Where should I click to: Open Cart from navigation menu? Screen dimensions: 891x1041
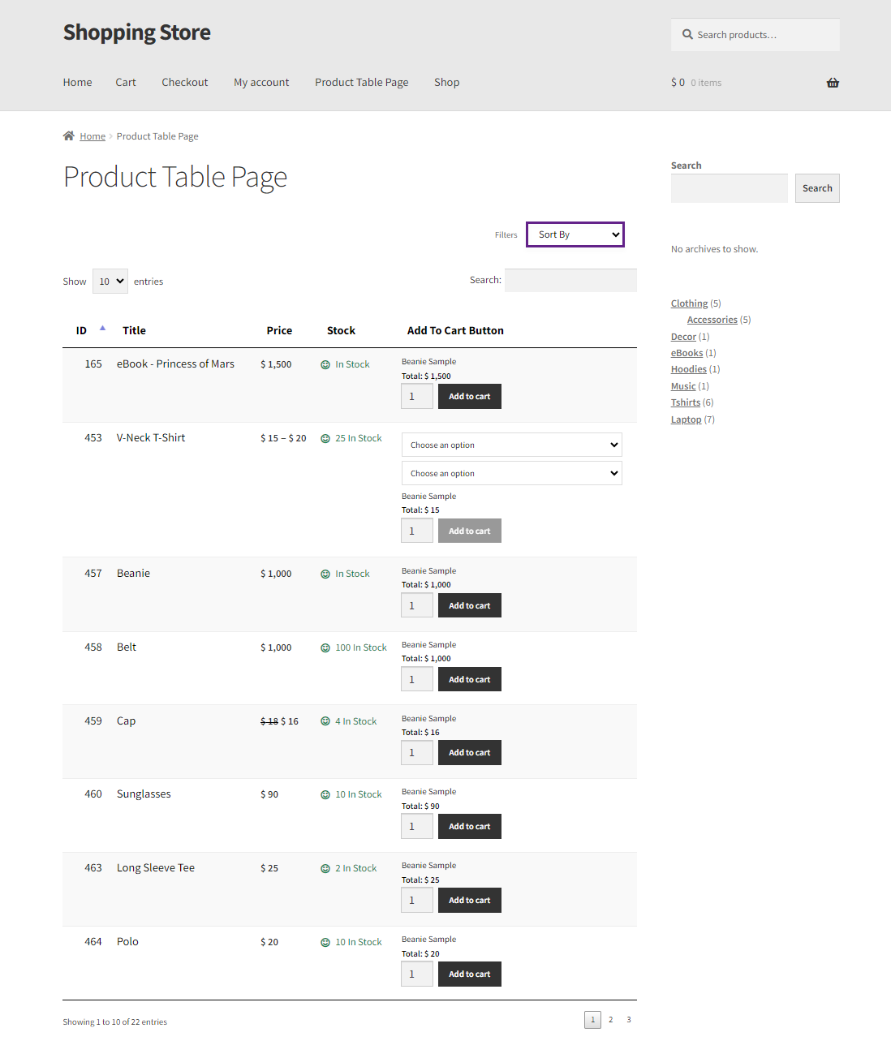[126, 83]
